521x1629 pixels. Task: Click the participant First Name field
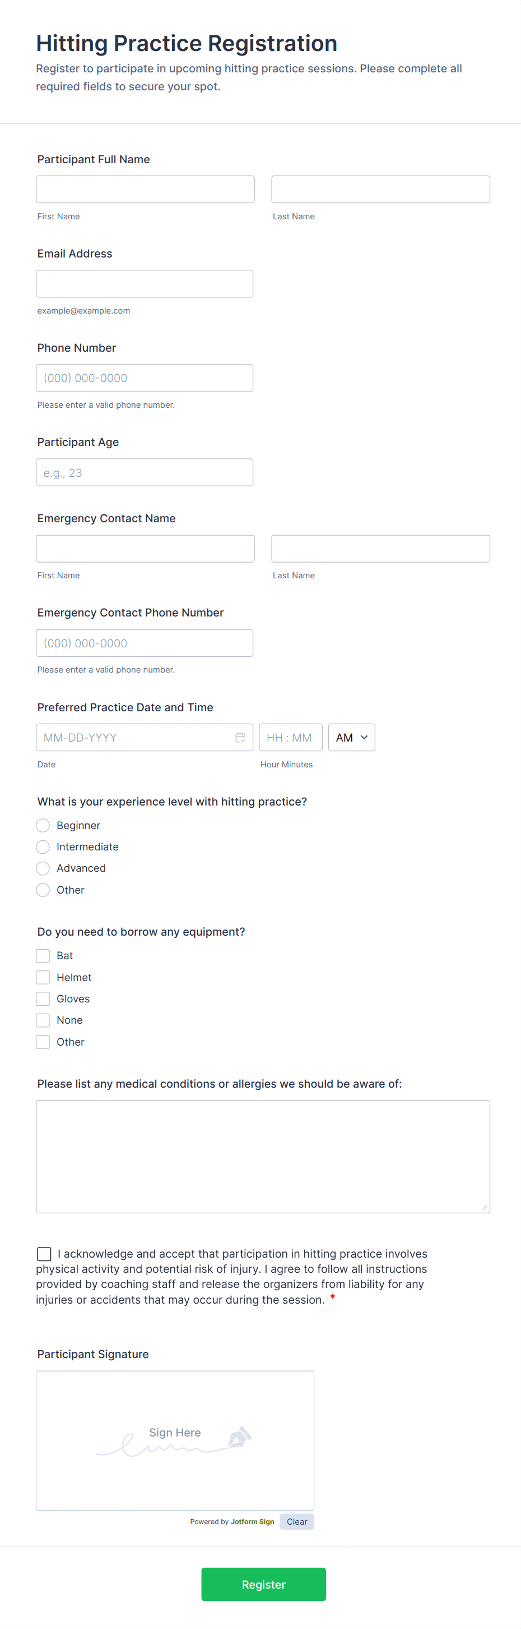[x=145, y=190]
